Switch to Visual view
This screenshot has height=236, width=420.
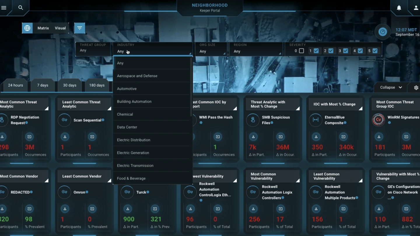(60, 28)
